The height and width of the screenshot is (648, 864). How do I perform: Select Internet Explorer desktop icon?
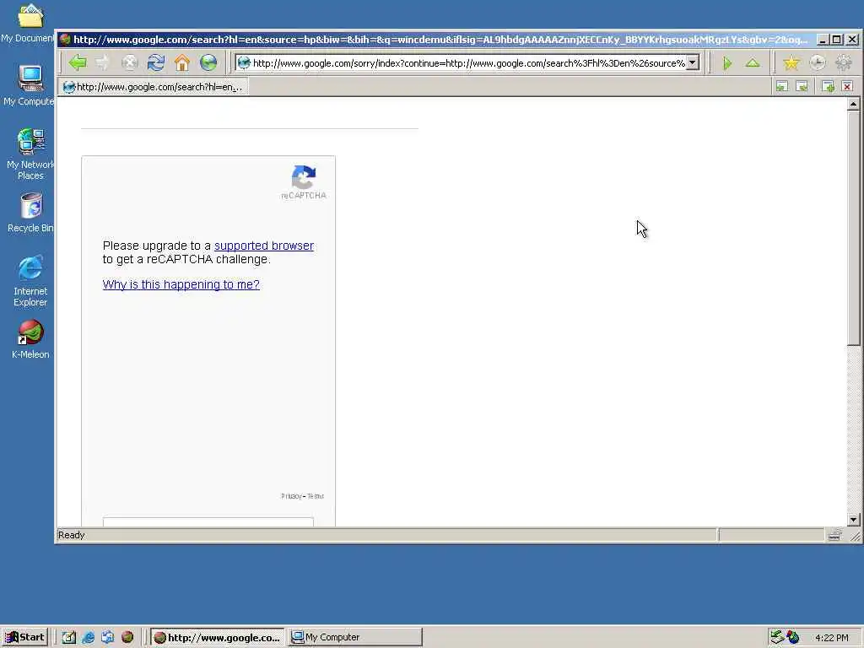pyautogui.click(x=30, y=281)
